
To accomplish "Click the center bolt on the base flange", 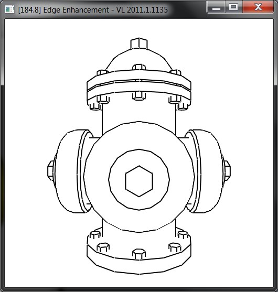I will click(x=139, y=254).
